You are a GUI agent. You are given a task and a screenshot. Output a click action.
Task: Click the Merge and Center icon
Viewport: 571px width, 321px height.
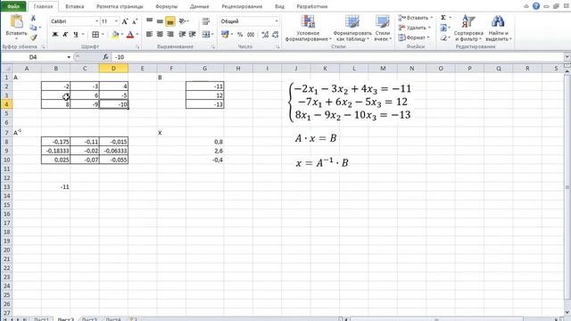click(x=206, y=34)
